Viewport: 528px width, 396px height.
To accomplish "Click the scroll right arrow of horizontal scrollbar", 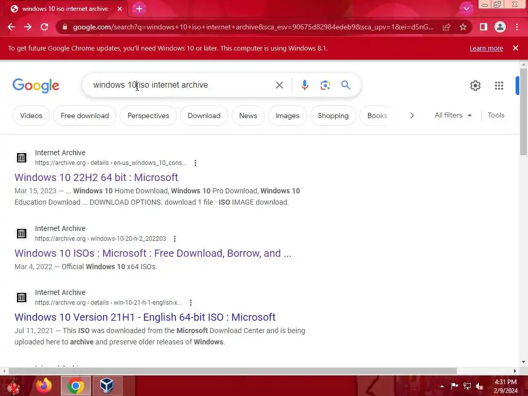I will pos(515,371).
